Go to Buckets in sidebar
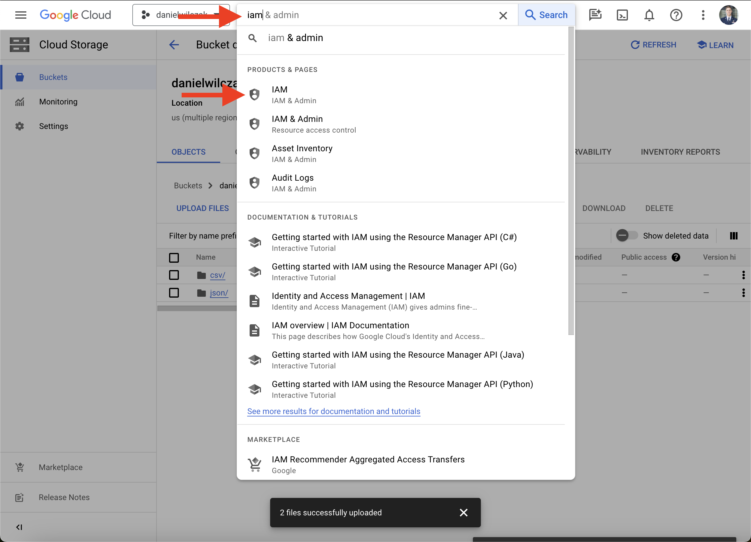The width and height of the screenshot is (751, 542). (79, 77)
